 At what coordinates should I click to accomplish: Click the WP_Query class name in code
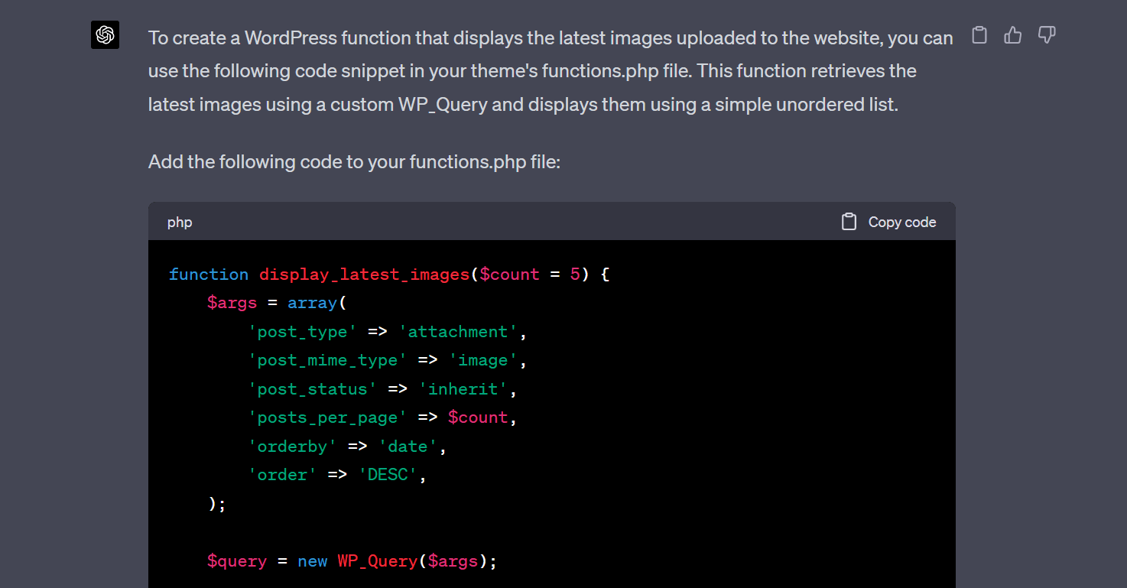tap(377, 560)
